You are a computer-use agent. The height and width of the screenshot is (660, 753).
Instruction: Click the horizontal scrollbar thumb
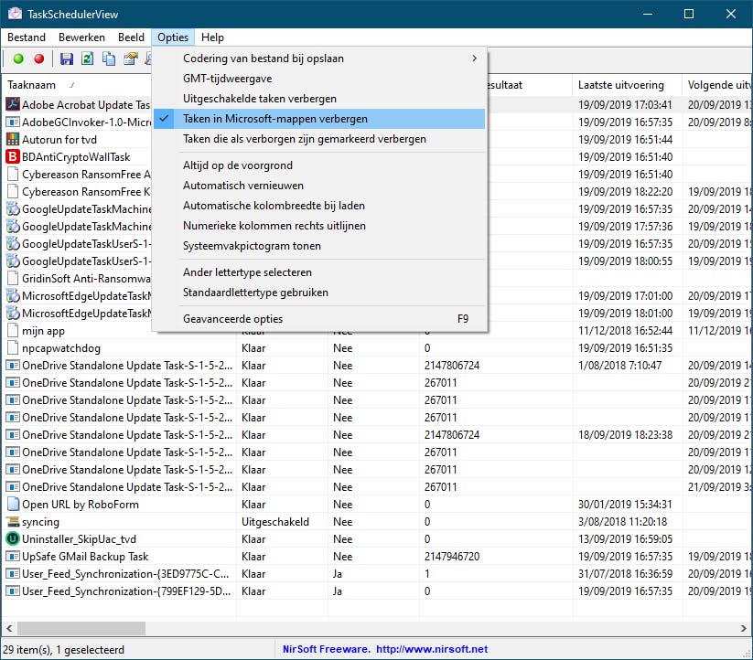click(81, 628)
